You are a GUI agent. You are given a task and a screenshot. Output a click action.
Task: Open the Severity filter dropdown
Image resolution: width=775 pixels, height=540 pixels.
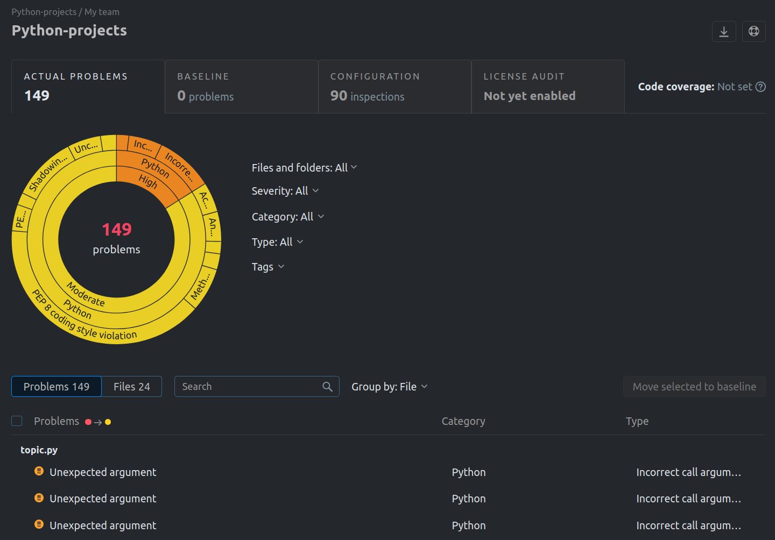pos(285,191)
